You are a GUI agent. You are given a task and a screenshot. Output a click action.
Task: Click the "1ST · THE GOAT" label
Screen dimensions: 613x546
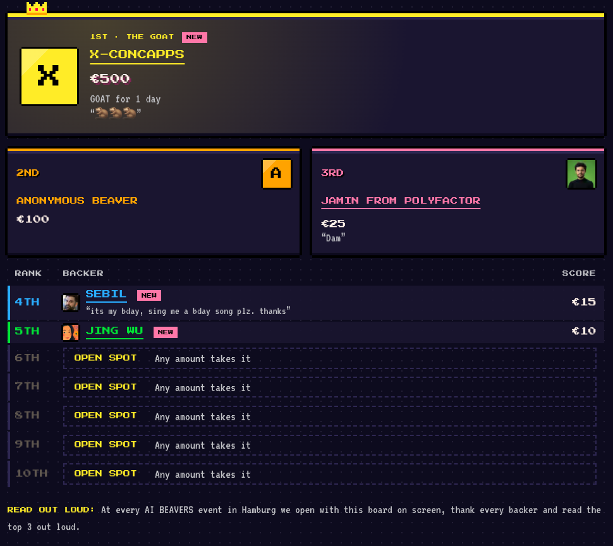[132, 37]
